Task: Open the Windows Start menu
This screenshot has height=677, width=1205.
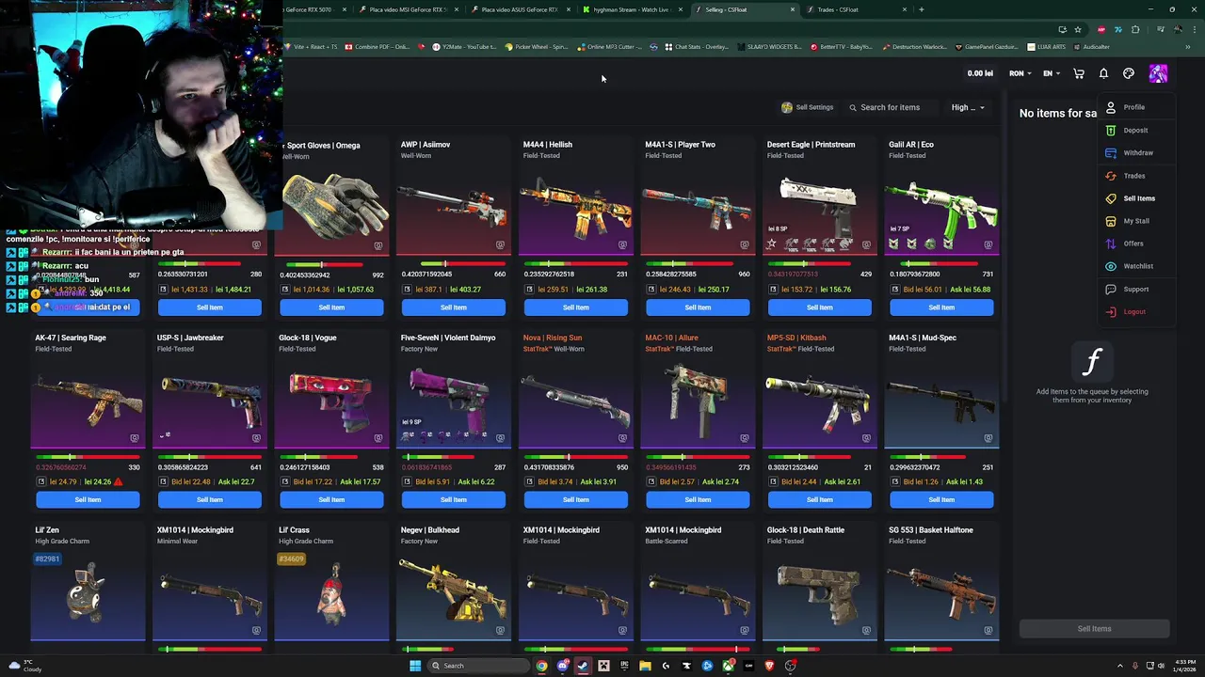Action: tap(414, 666)
